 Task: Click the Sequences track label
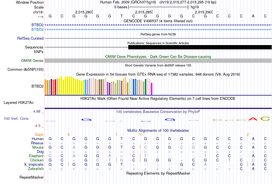click(34, 47)
